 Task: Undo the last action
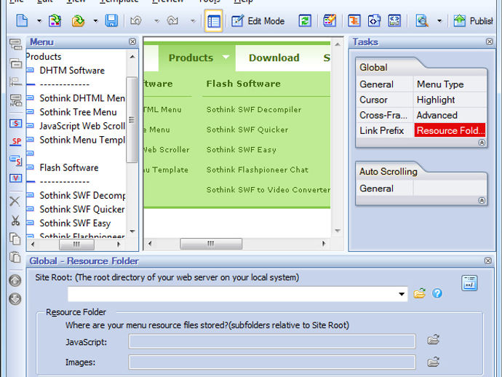click(136, 21)
